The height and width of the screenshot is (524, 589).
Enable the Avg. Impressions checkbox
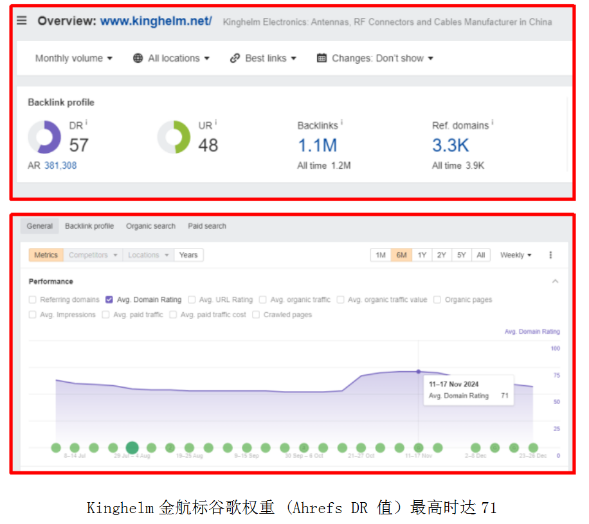[33, 315]
